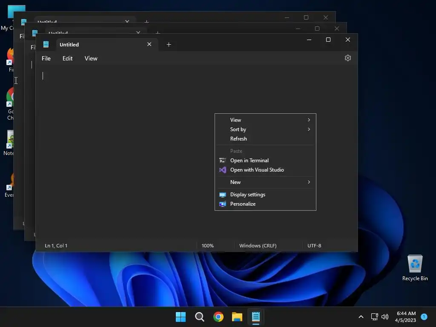The height and width of the screenshot is (327, 436).
Task: Click the Notepad icon in front window title bar
Action: [x=46, y=44]
